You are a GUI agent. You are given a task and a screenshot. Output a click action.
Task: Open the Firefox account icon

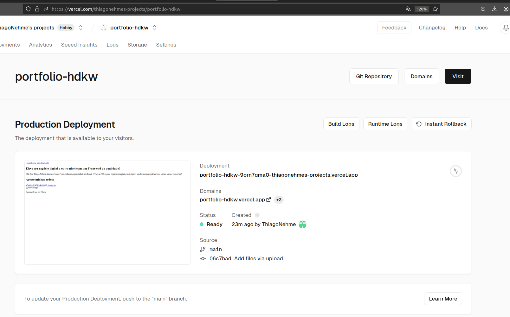pyautogui.click(x=506, y=9)
